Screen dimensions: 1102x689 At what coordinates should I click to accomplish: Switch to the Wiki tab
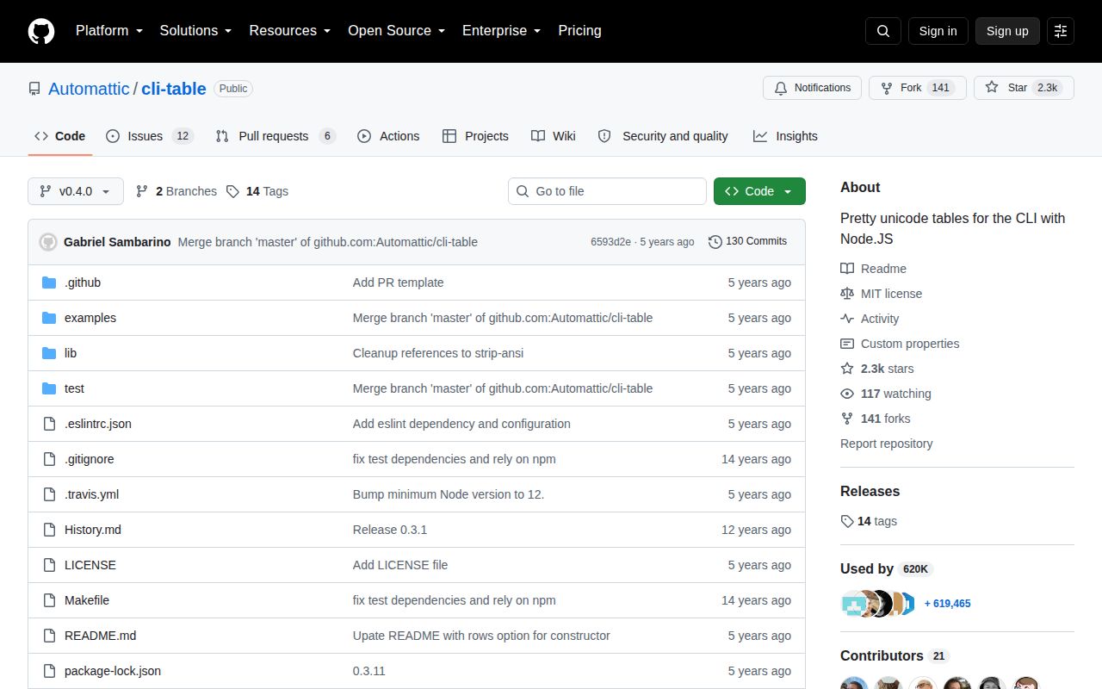click(x=554, y=136)
